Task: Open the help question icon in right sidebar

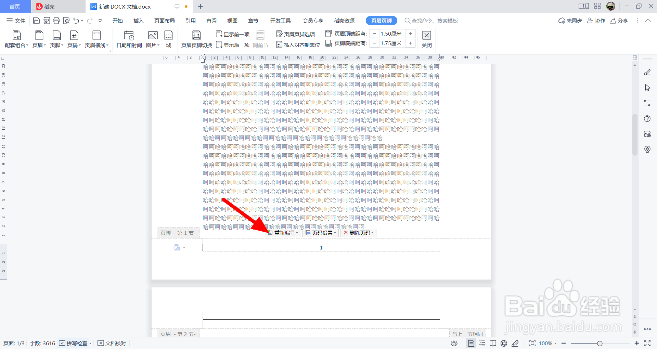Action: 647,119
